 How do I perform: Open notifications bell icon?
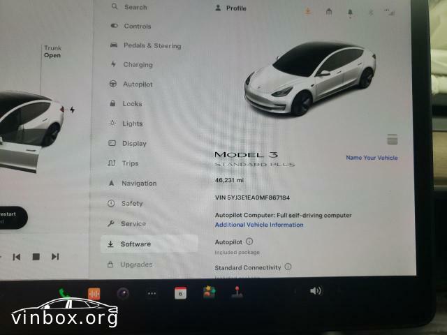pos(350,13)
